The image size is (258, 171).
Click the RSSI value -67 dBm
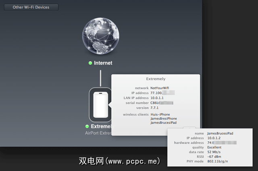[x=214, y=157]
